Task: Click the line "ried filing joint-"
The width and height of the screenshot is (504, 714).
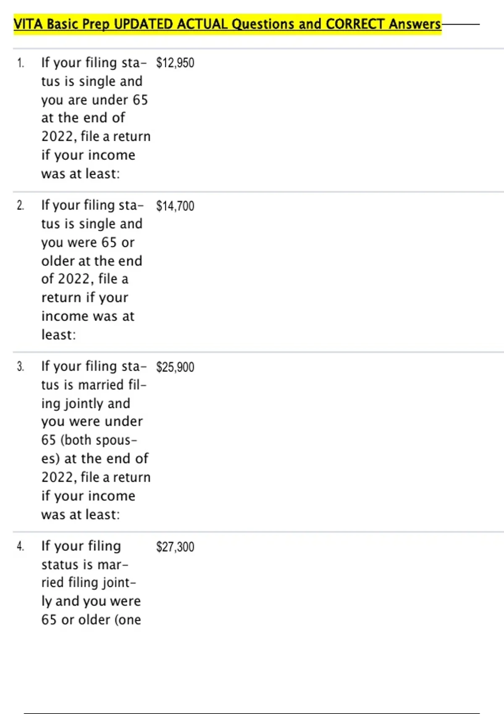Action: pos(89,583)
